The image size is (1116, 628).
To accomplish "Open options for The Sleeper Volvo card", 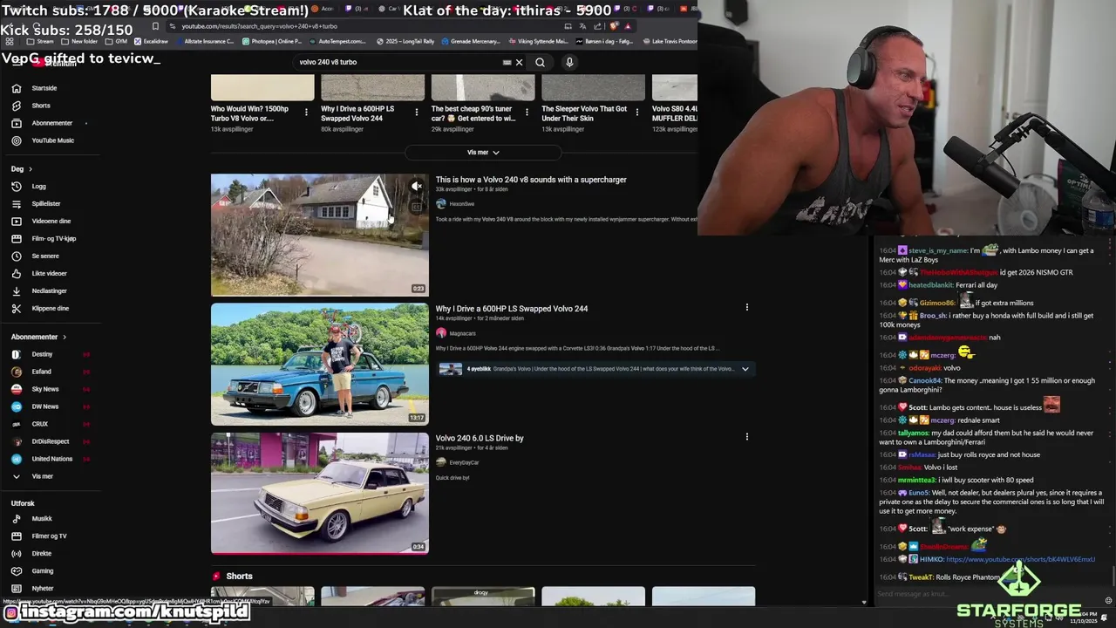I will point(636,113).
